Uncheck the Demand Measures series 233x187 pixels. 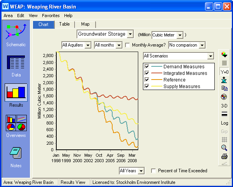[147, 66]
